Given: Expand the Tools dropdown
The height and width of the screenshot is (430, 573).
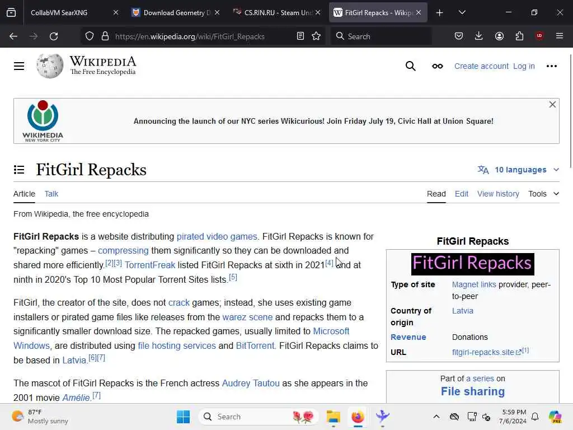Looking at the screenshot, I should tap(544, 194).
